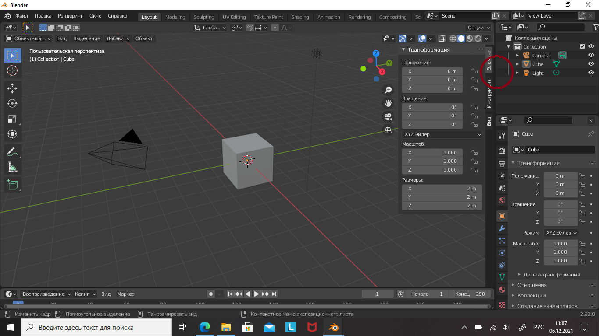Click the X position field slider
Viewport: 599px width, 336px height.
pyautogui.click(x=432, y=71)
